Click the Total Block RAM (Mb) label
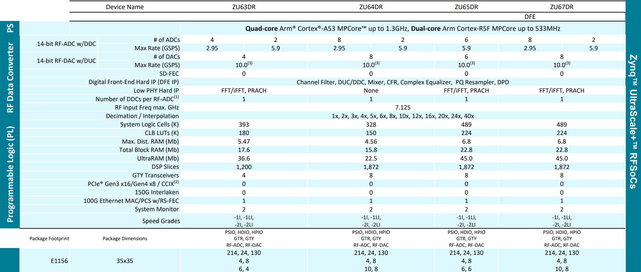 (x=149, y=150)
